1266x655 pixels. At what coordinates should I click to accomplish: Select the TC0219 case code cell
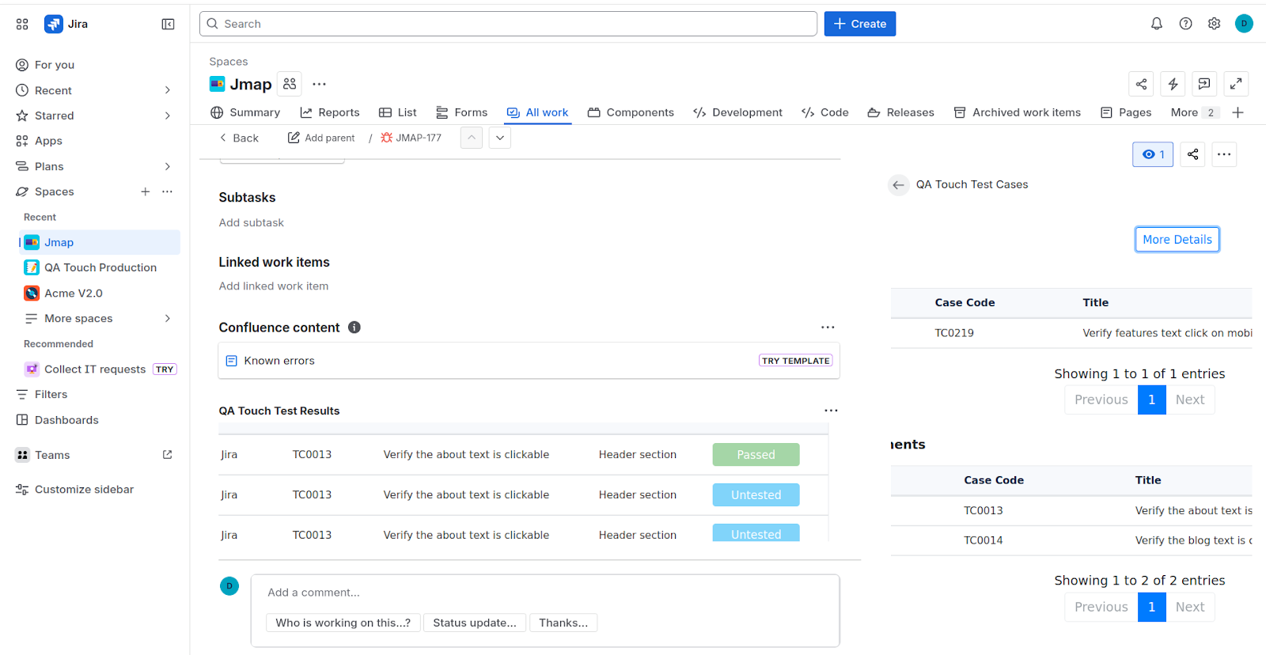[x=954, y=333]
